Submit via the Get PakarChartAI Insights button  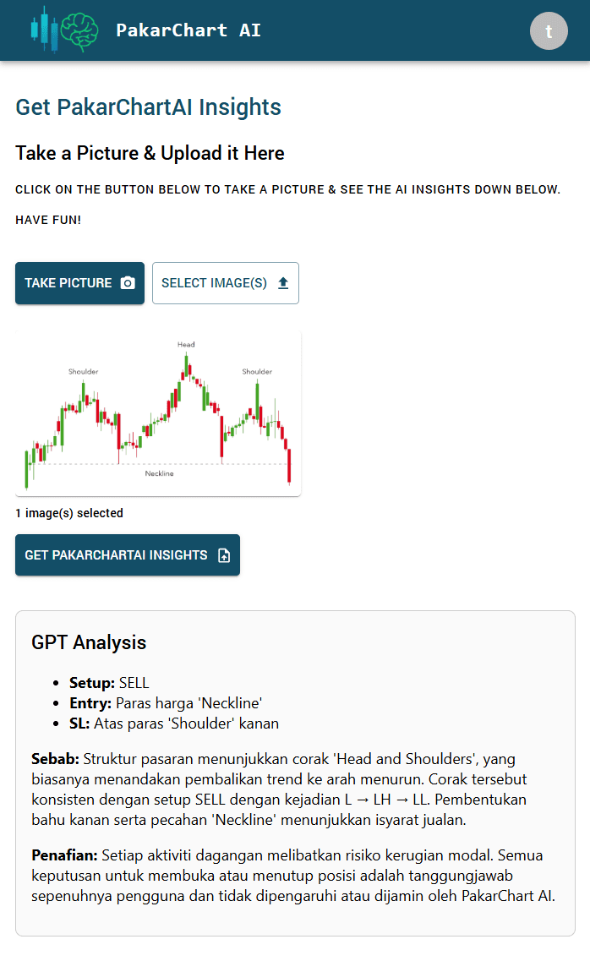click(127, 555)
